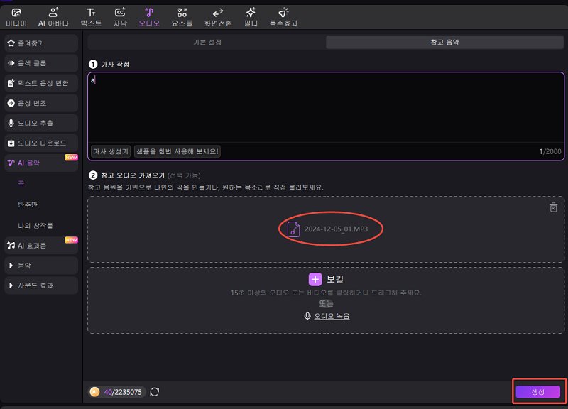Open the AI 아바타 tab
Viewport: 568px width, 409px height.
pos(53,17)
